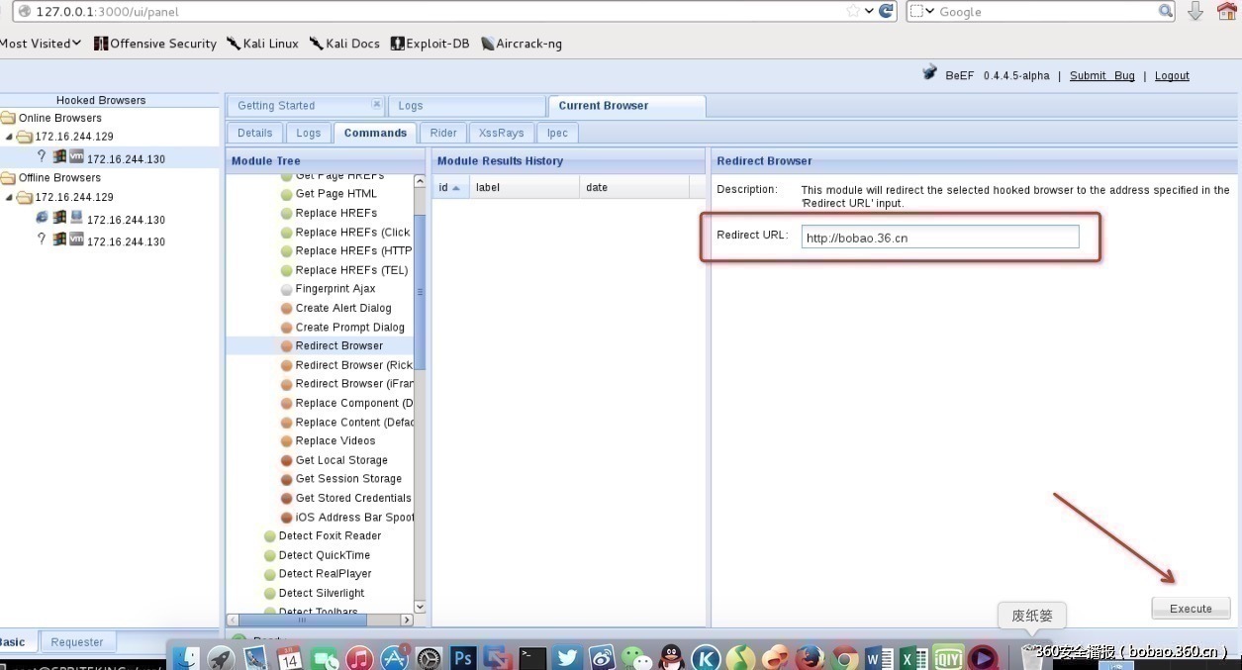
Task: Click the Execute button
Action: [x=1191, y=609]
